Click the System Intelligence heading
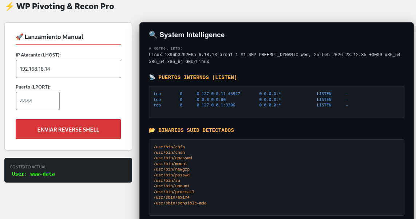 click(192, 35)
